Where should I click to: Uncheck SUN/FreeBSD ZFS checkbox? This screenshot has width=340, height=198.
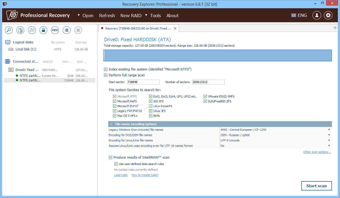tap(205, 101)
